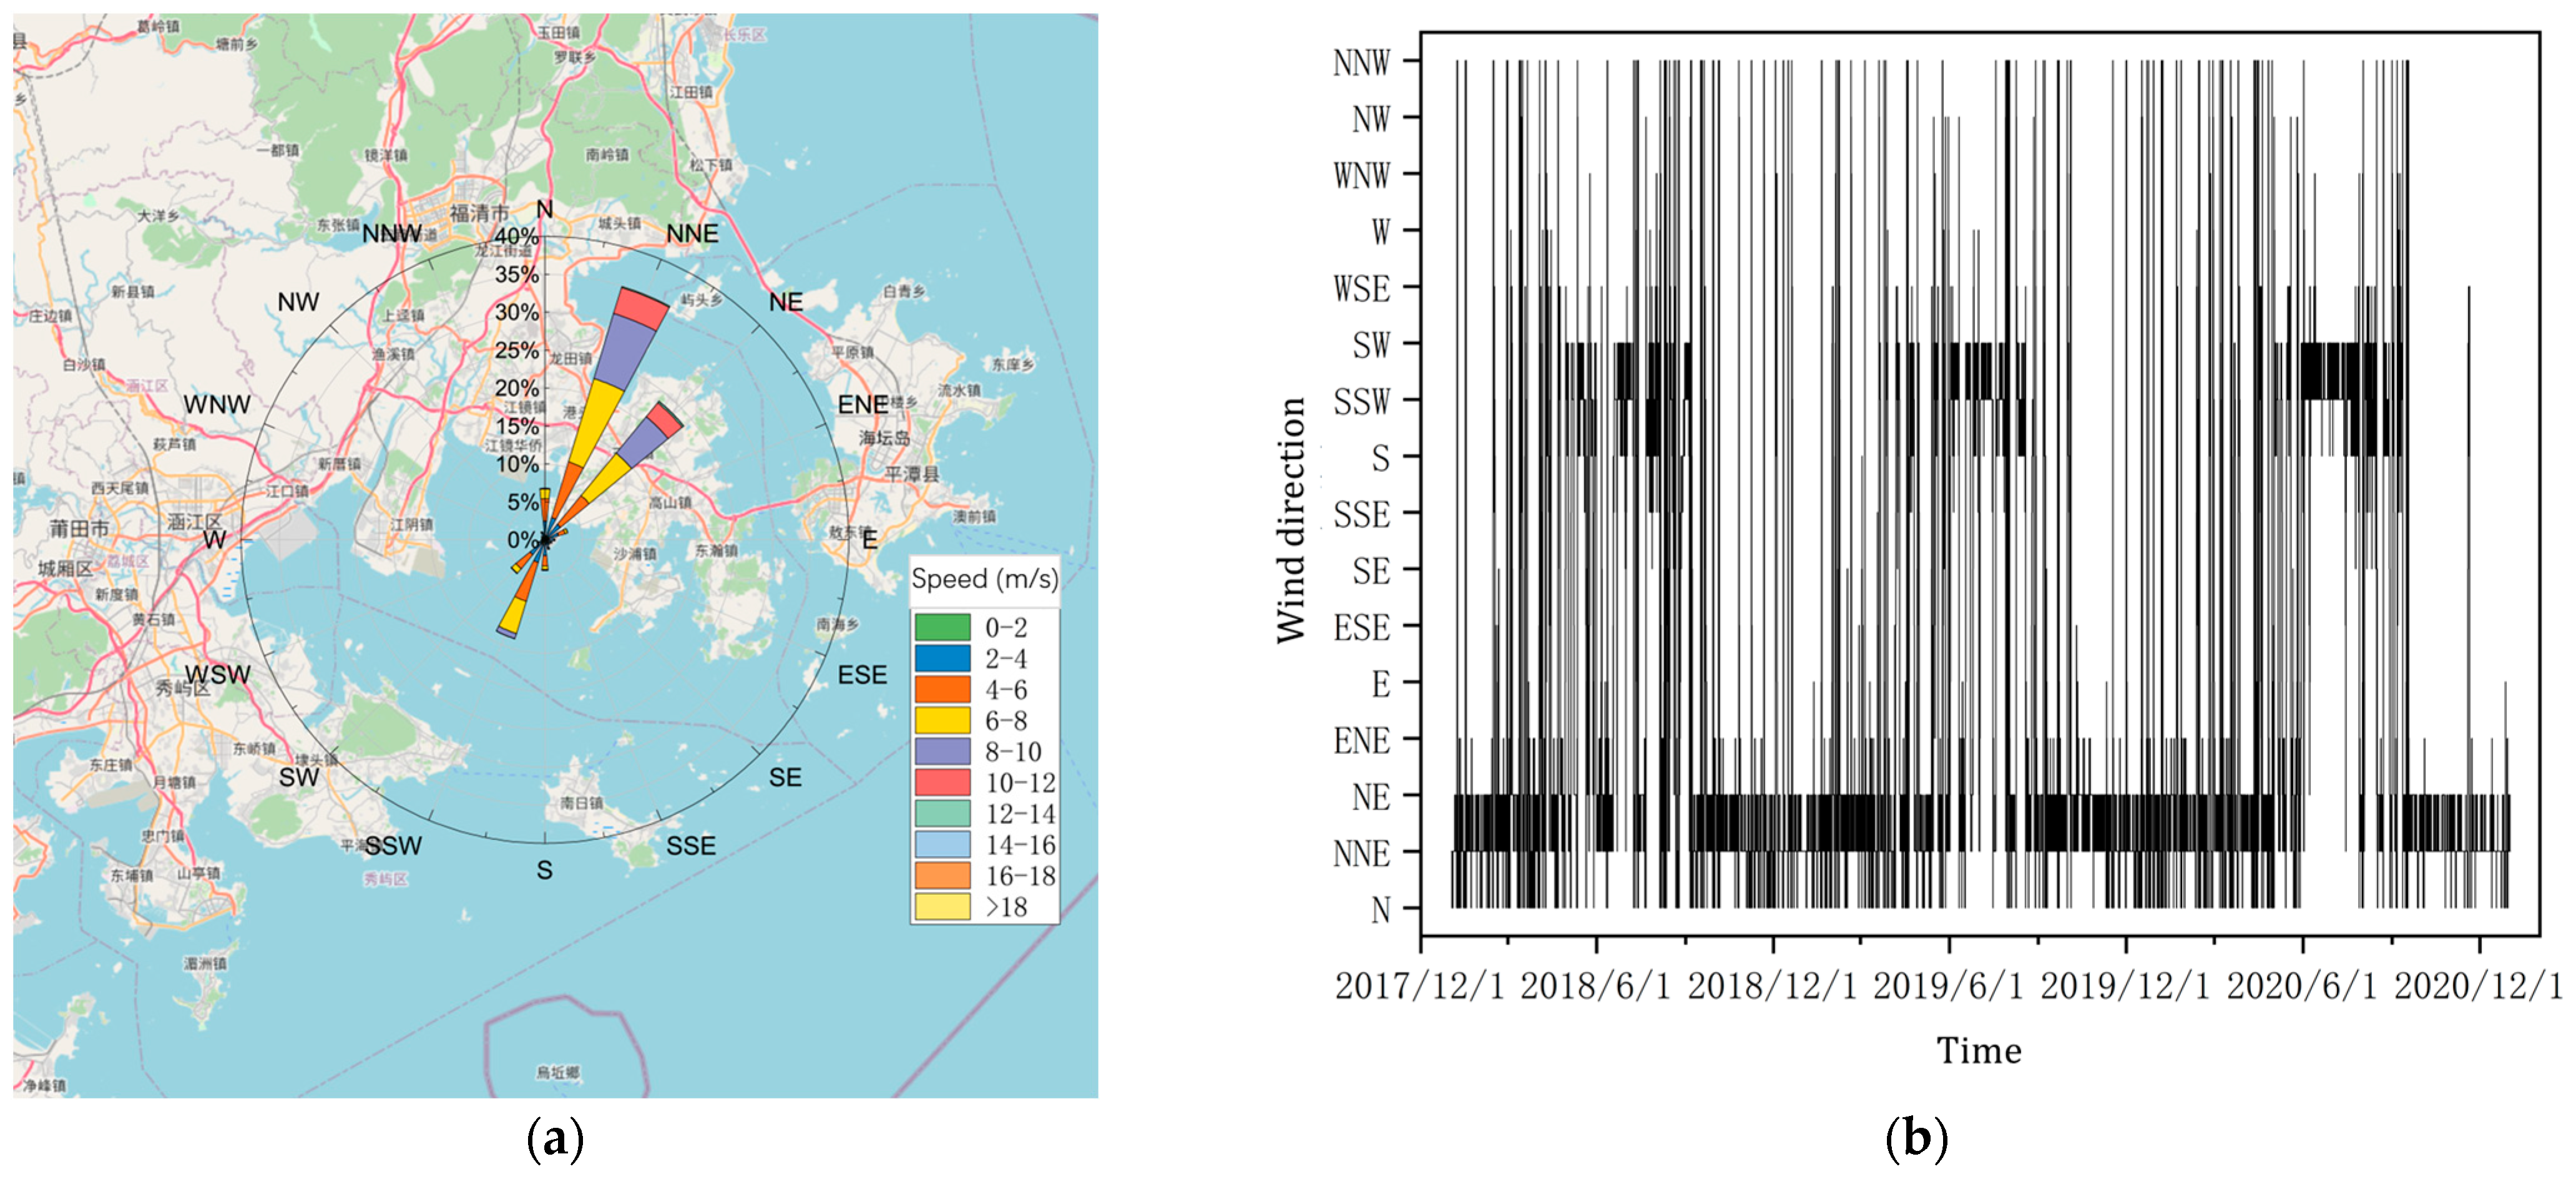Click the orange 4-6 speed legend swatch
The image size is (2576, 1179).
(x=942, y=689)
